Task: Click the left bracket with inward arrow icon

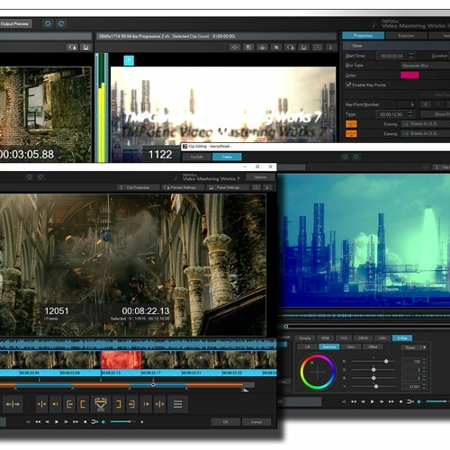Action: [69, 404]
